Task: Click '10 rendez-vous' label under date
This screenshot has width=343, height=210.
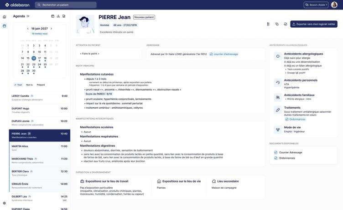Action: point(40,34)
